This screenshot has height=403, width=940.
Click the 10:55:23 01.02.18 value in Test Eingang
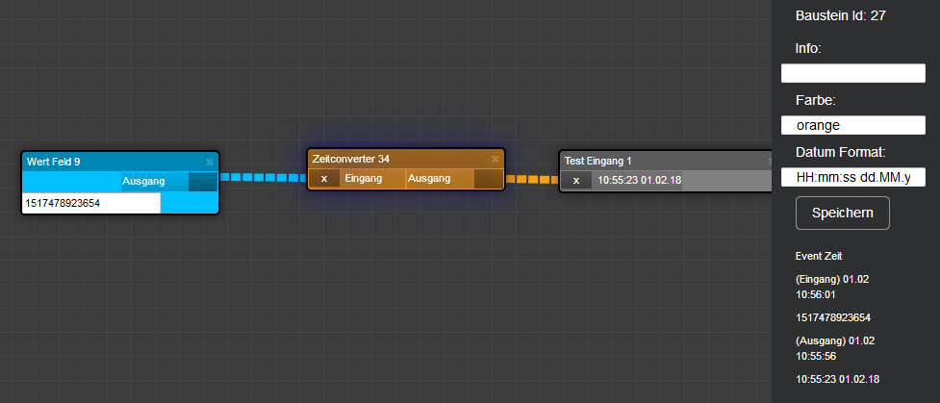click(640, 181)
